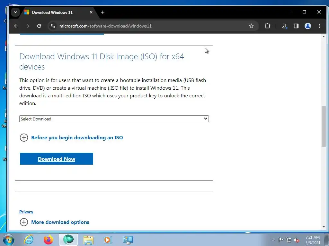Open the Windows Start button
Viewport: 329px width, 246px height.
pyautogui.click(x=8, y=240)
